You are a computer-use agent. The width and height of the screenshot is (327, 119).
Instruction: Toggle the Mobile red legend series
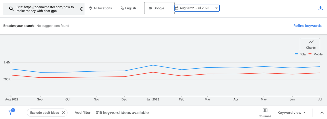316,54
